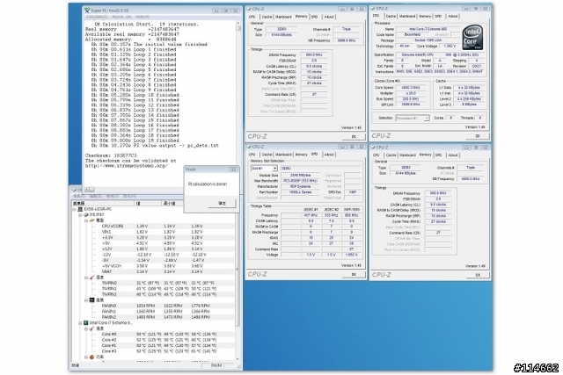This screenshot has height=375, width=563.
Task: Click the voltage lightning icon under ITE IT87
Action: click(x=91, y=220)
